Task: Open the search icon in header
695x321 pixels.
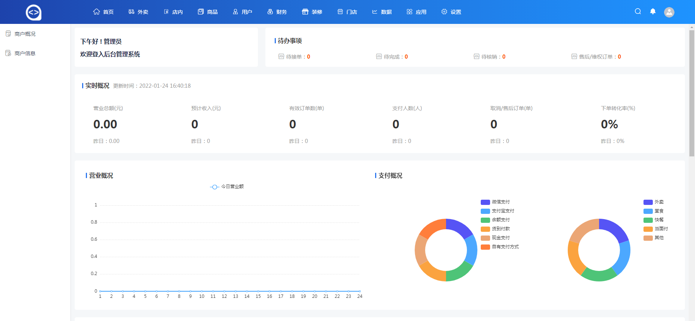Action: [638, 12]
